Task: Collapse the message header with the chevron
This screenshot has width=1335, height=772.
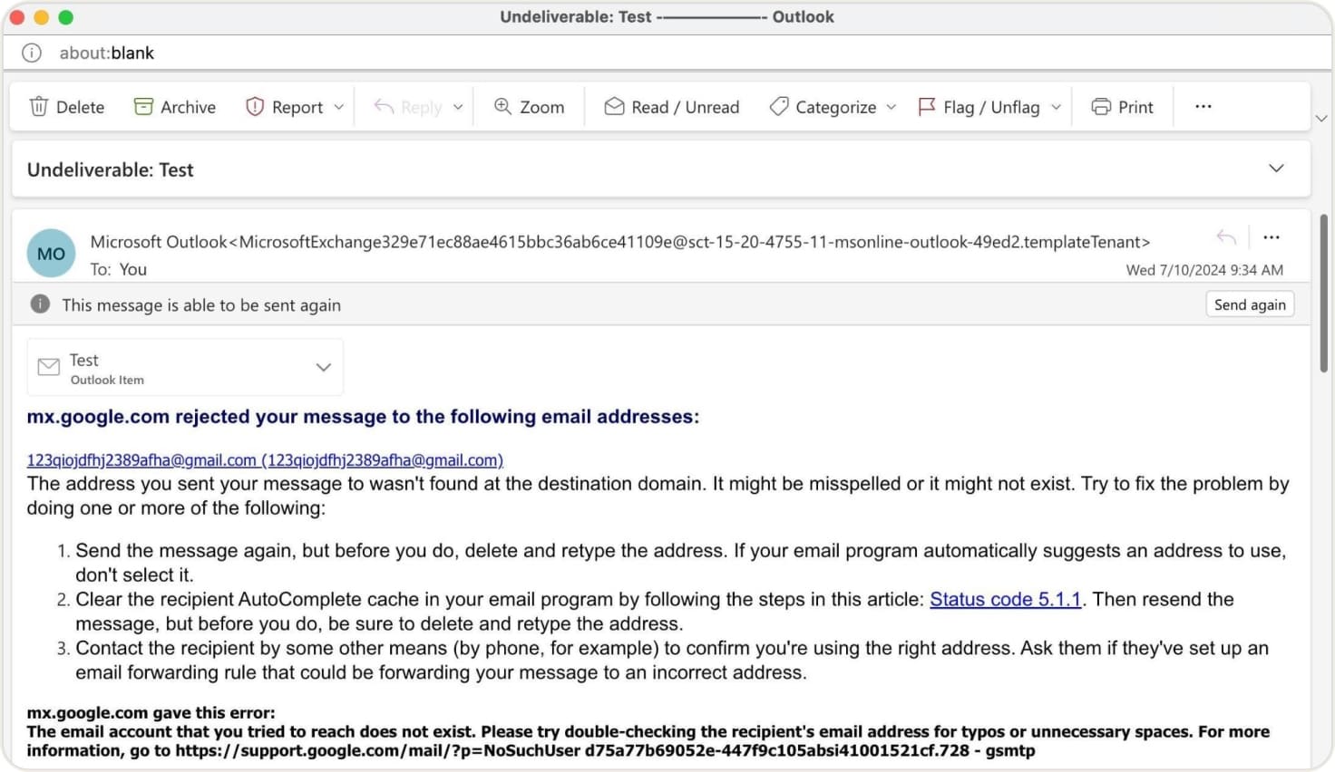Action: click(x=1276, y=169)
